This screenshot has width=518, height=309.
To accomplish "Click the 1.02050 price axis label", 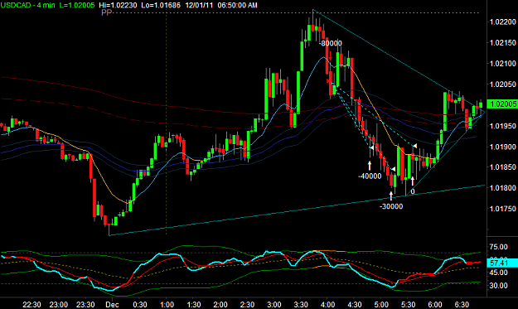I will 502,84.
